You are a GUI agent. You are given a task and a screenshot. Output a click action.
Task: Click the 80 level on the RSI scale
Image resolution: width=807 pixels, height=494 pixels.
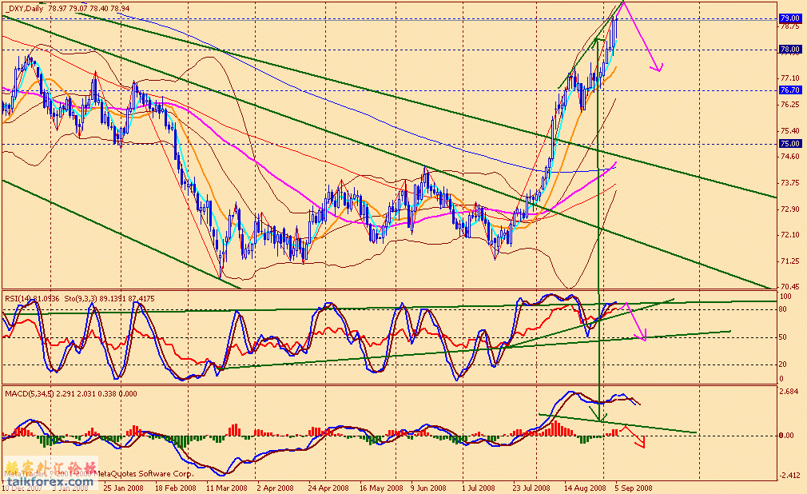tap(783, 309)
